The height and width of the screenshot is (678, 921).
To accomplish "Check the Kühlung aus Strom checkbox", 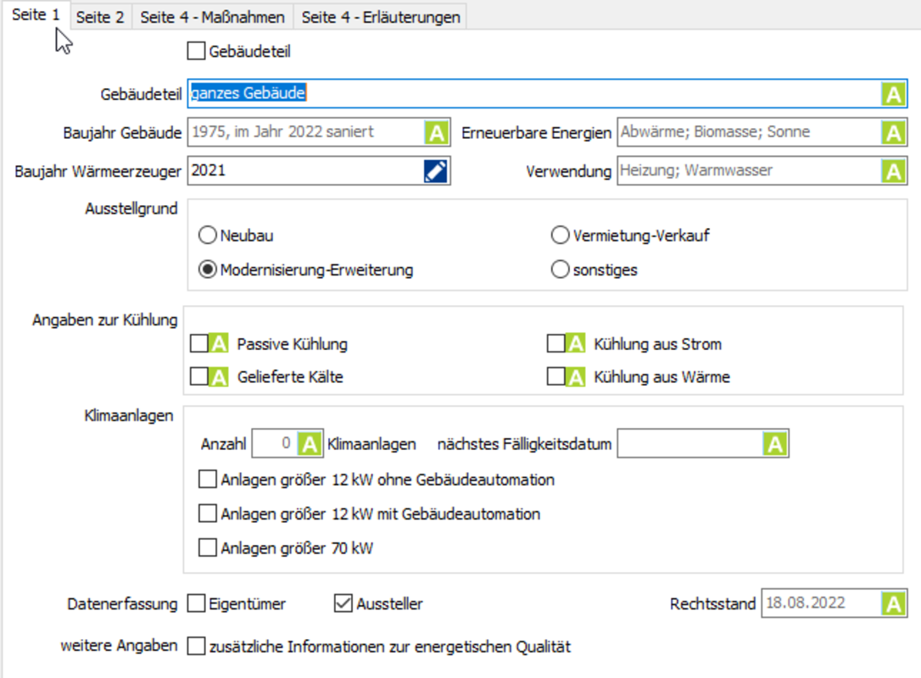I will [x=555, y=344].
